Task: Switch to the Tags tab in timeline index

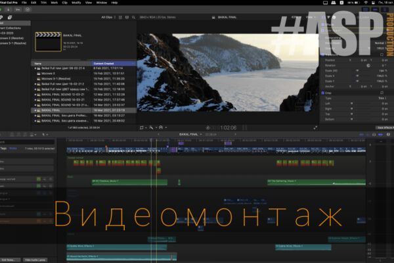Action: tap(3, 149)
